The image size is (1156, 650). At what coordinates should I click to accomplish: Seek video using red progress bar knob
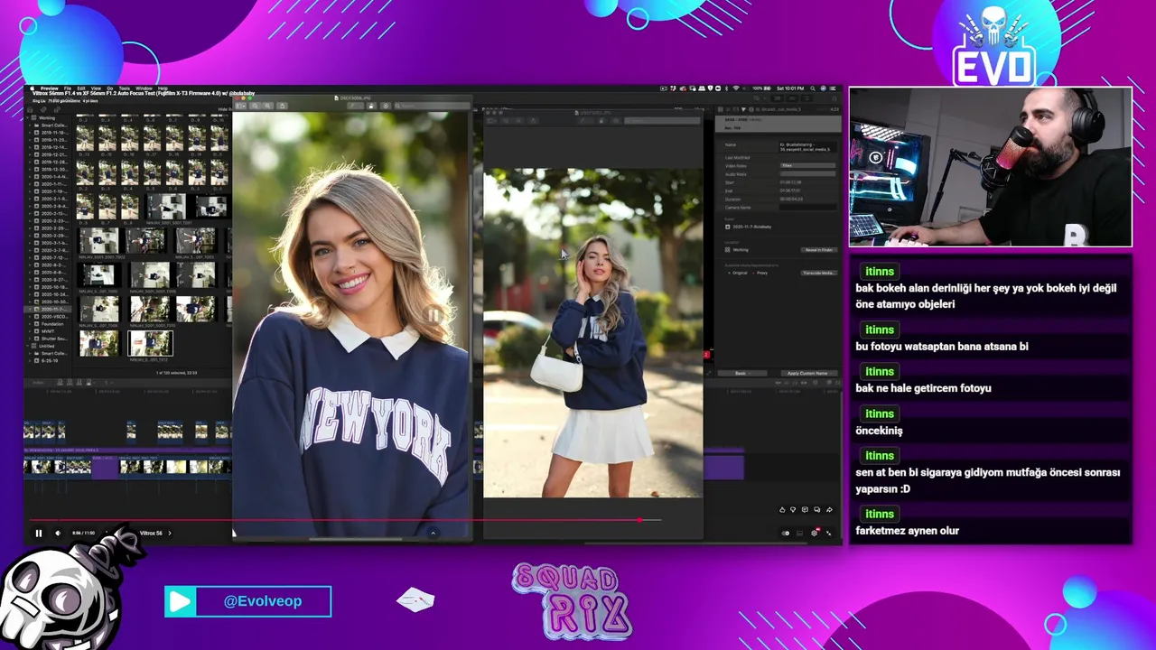click(x=639, y=520)
